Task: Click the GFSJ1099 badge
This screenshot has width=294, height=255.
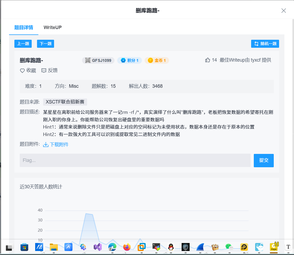Action: click(98, 60)
